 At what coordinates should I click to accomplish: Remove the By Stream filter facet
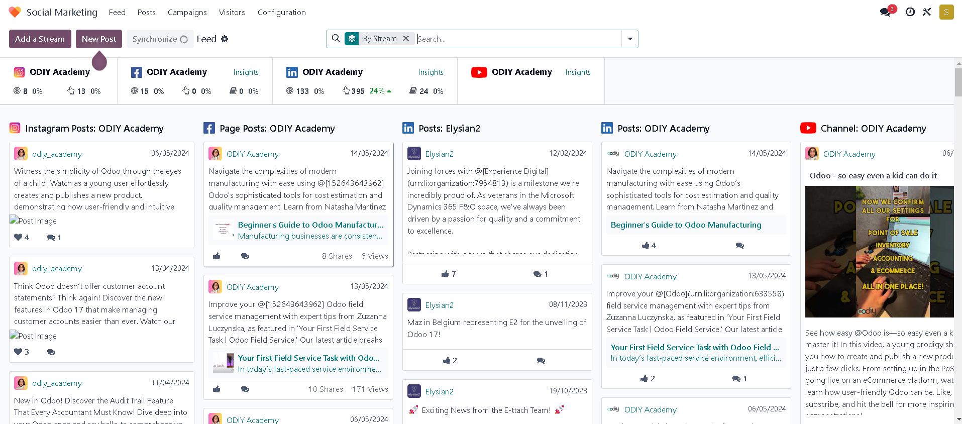(x=406, y=38)
